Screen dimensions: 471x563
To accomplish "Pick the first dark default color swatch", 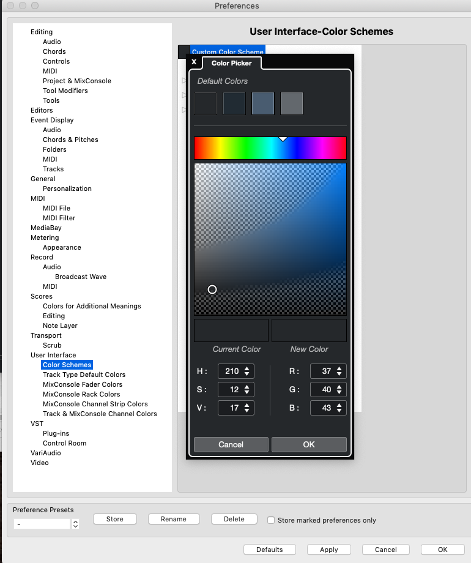I will pyautogui.click(x=206, y=103).
